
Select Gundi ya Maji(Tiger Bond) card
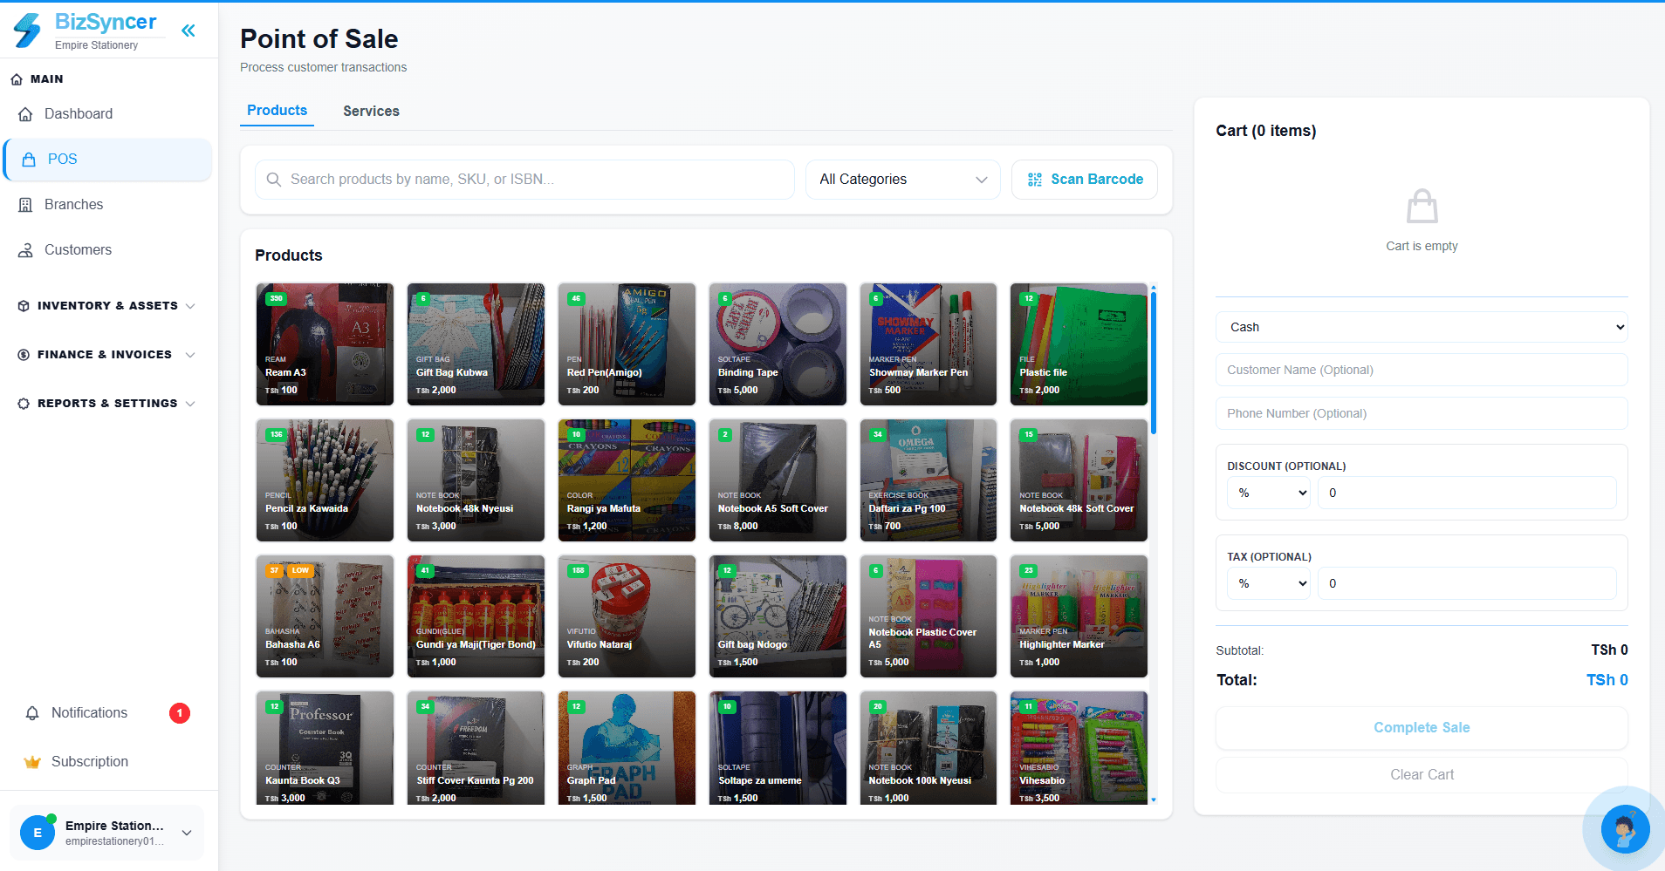(476, 616)
